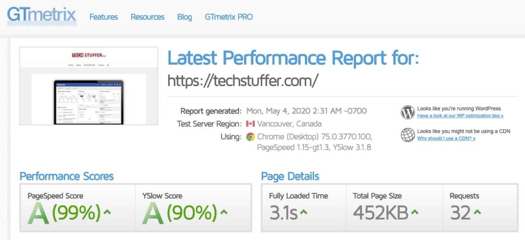Click the Vancouver, Canada region text

coord(290,124)
